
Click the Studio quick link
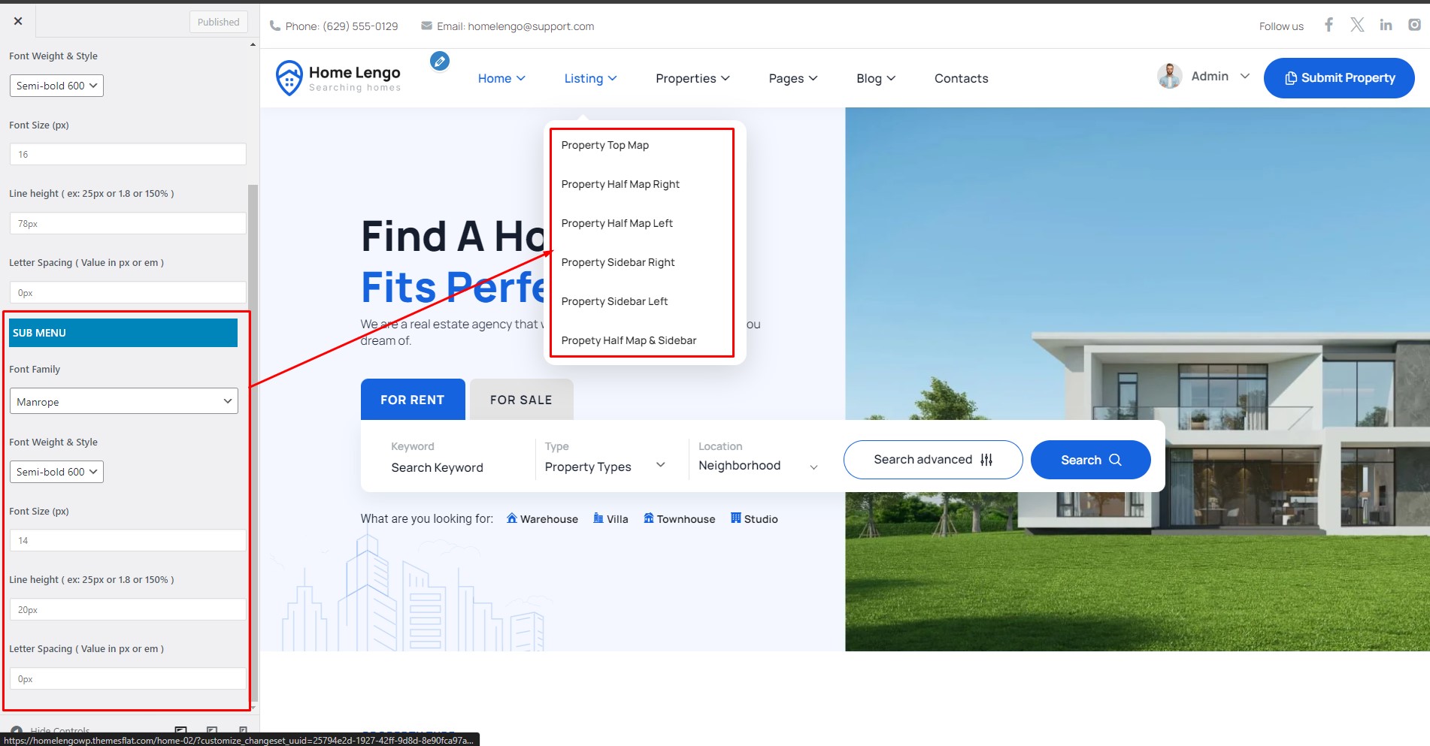(x=754, y=519)
